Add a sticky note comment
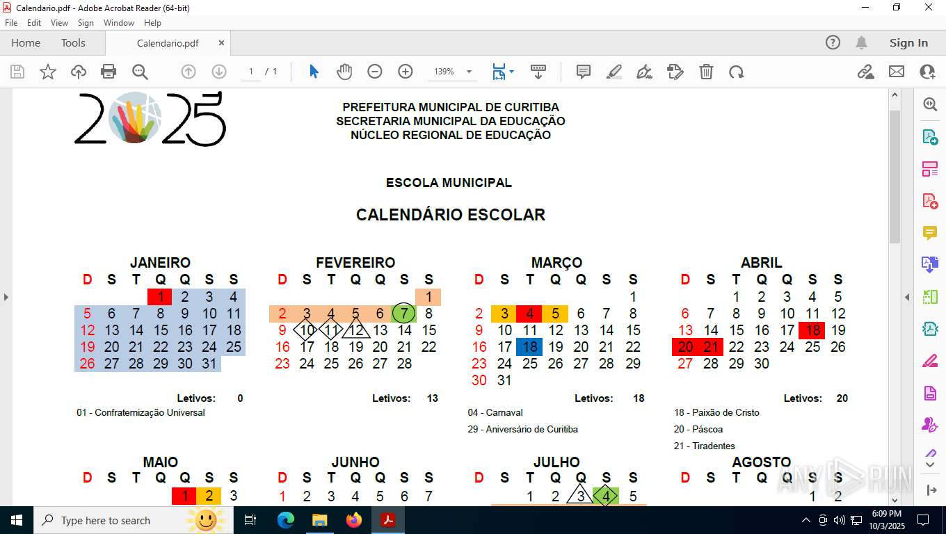The image size is (946, 534). 584,72
